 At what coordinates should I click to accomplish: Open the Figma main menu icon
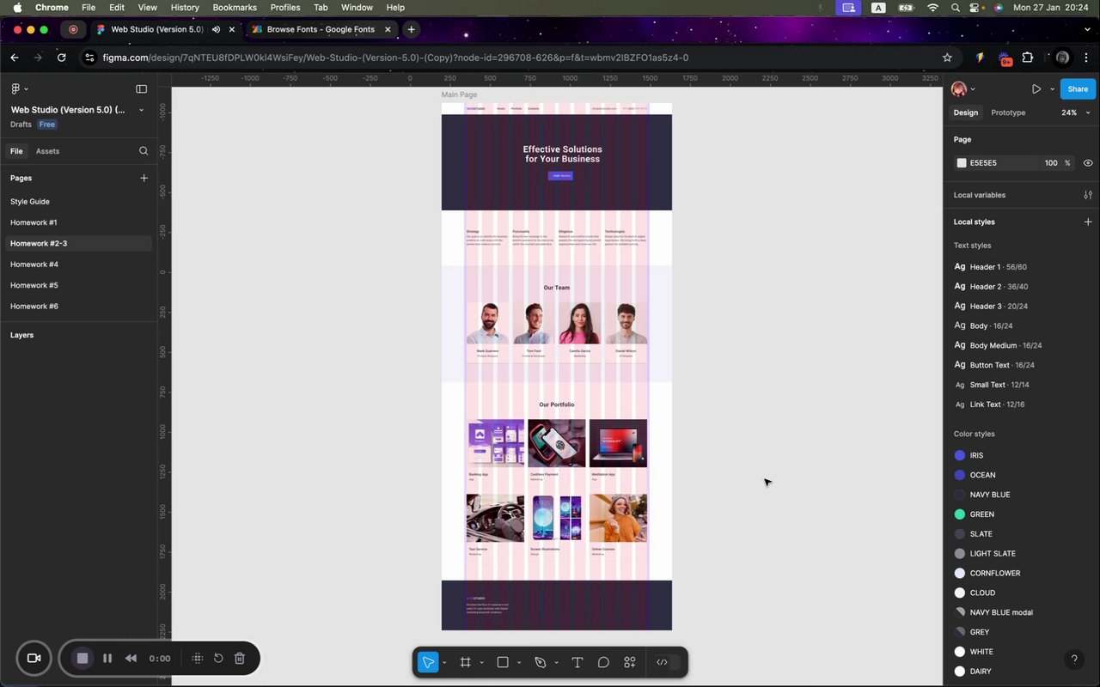[15, 88]
